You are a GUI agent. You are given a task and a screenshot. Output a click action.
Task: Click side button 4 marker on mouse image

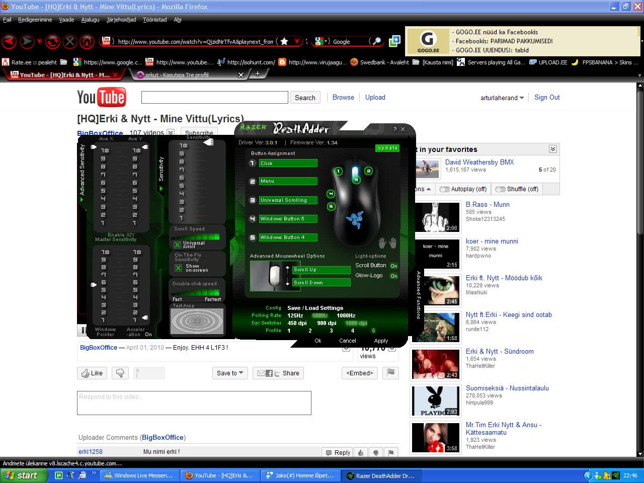pos(331,194)
